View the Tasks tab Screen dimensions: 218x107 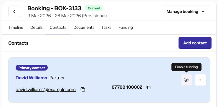click(x=106, y=27)
